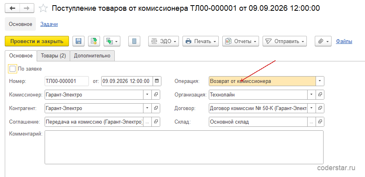The width and height of the screenshot is (365, 177).
Task: Open the Договор record with open icon
Action: pyautogui.click(x=320, y=108)
